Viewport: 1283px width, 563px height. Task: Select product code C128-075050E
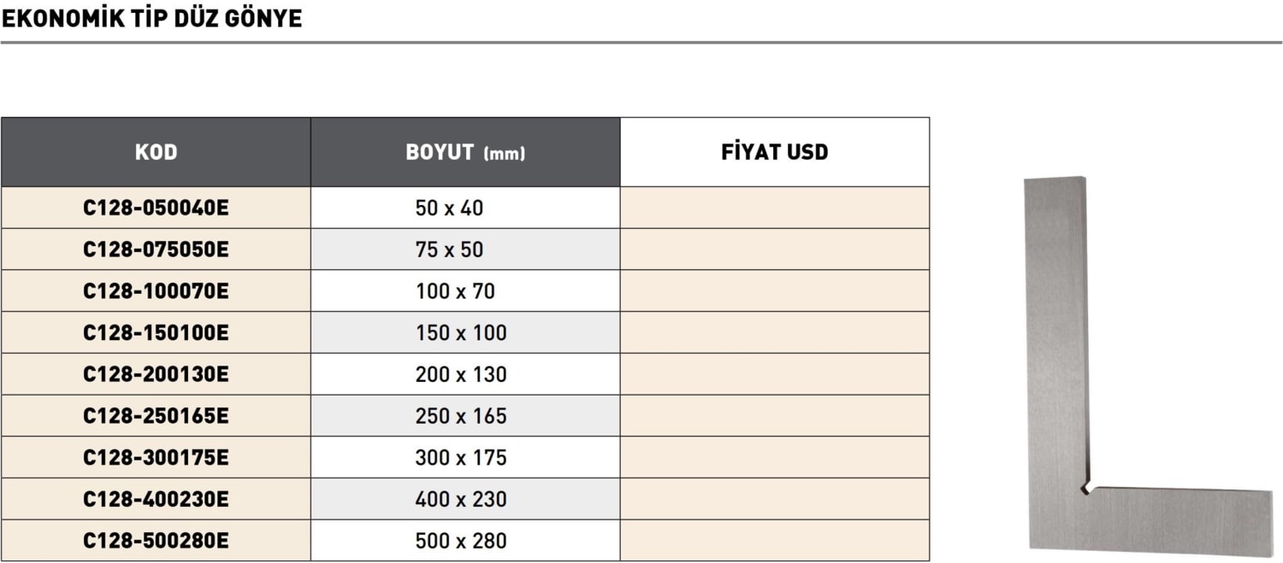pyautogui.click(x=156, y=249)
